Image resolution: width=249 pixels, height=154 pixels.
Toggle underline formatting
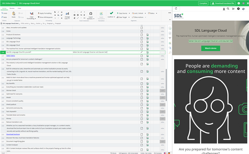pyautogui.click(x=61, y=12)
